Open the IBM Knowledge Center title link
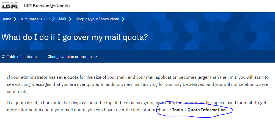275x120 pixels. (47, 5)
